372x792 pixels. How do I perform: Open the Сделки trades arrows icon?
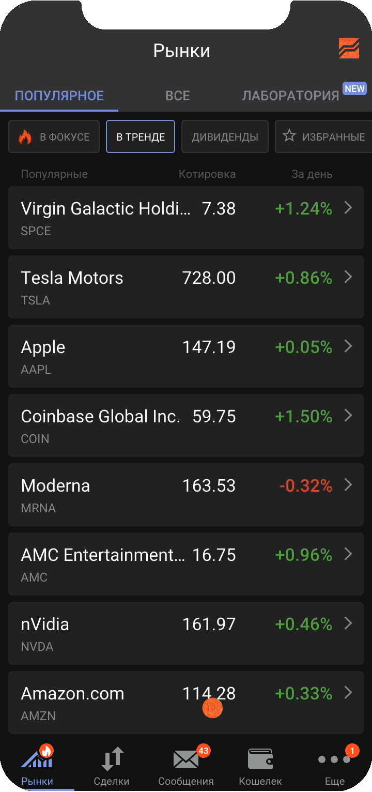tap(112, 759)
